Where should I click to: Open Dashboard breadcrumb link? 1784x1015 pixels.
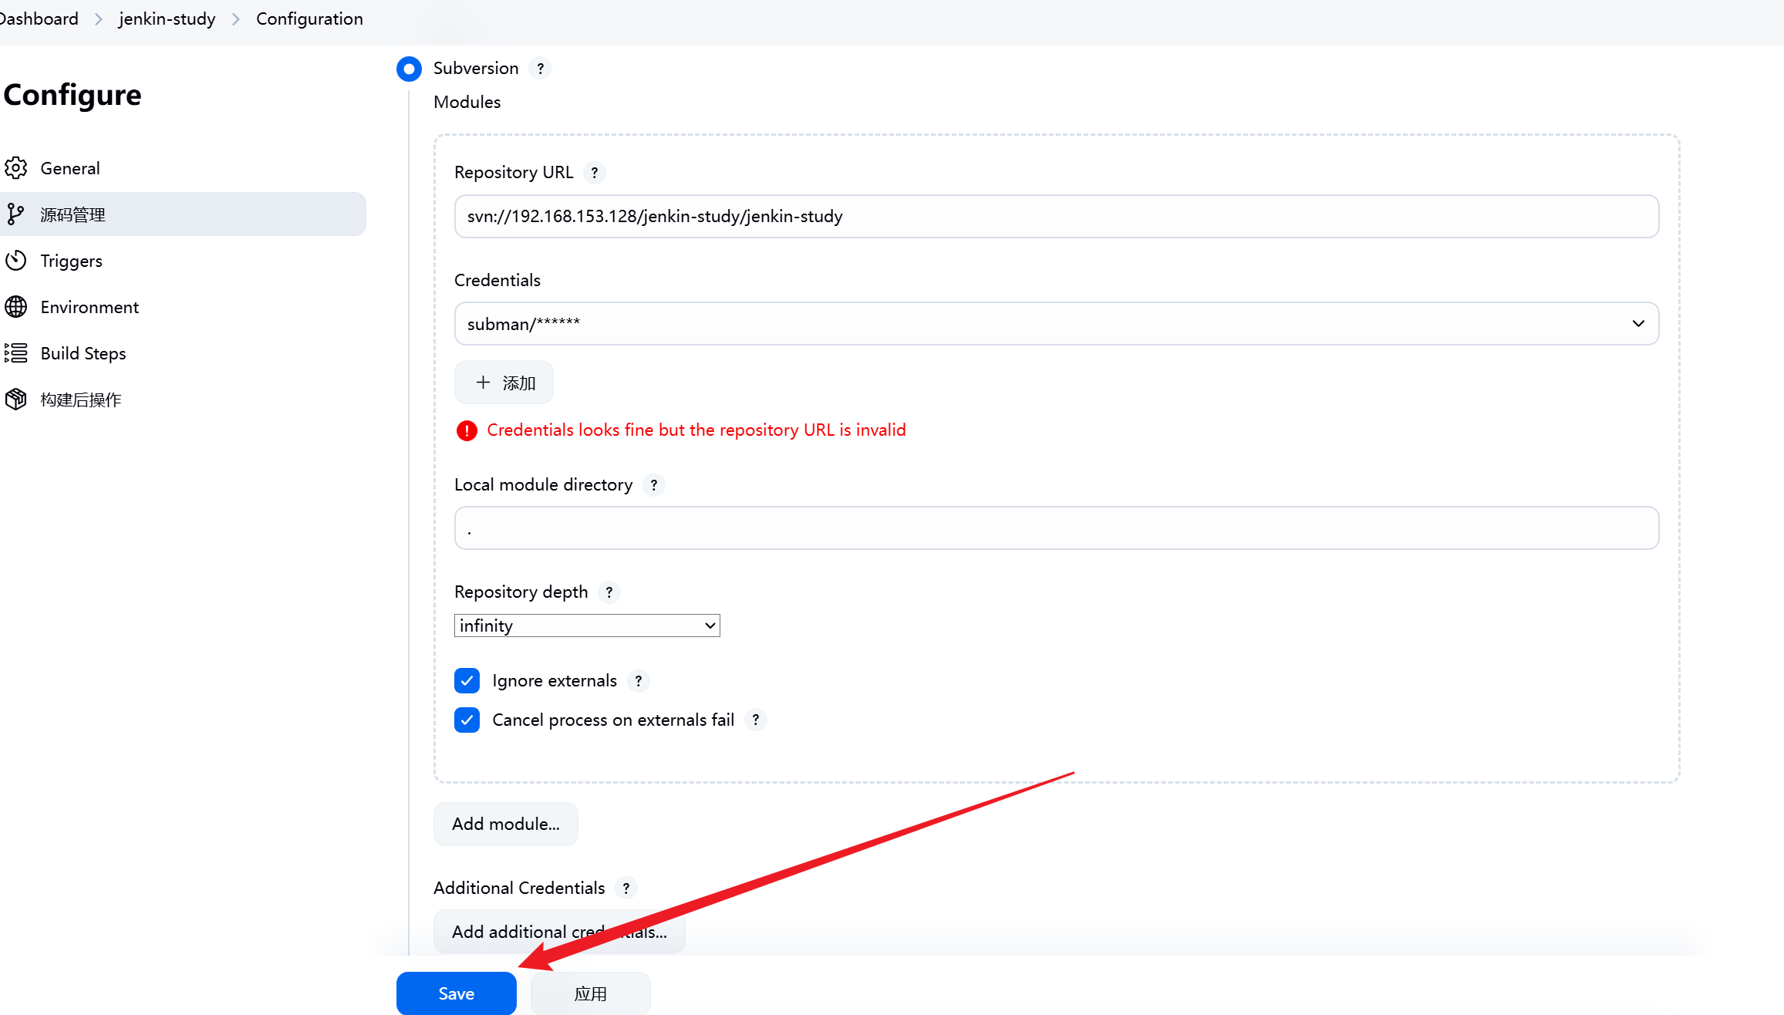pyautogui.click(x=39, y=19)
